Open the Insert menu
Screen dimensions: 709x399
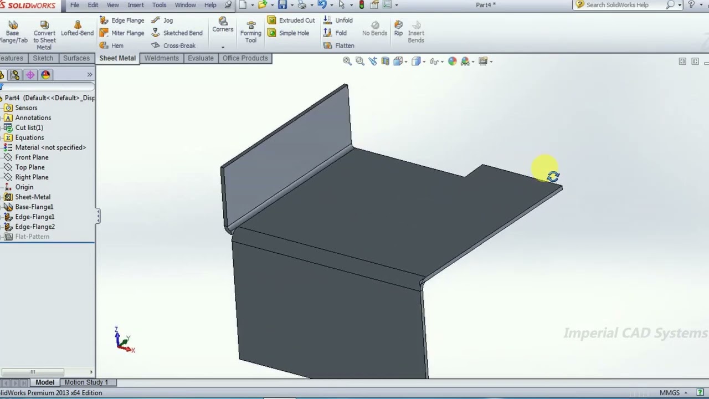point(136,5)
